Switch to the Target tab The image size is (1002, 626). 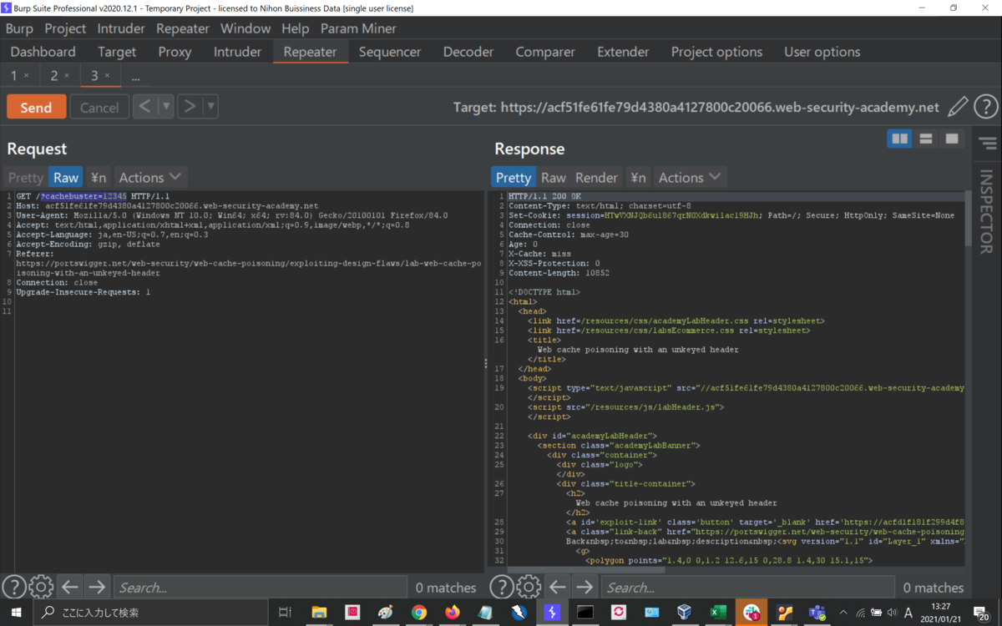(117, 52)
